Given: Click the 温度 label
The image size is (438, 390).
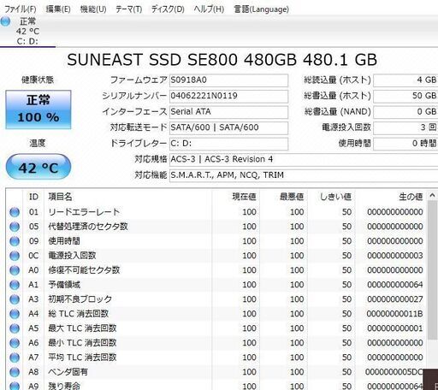Looking at the screenshot, I should point(38,143).
